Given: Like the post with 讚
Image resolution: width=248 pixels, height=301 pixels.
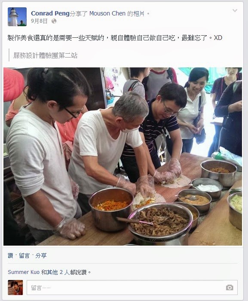Looking at the screenshot, I should point(10,255).
